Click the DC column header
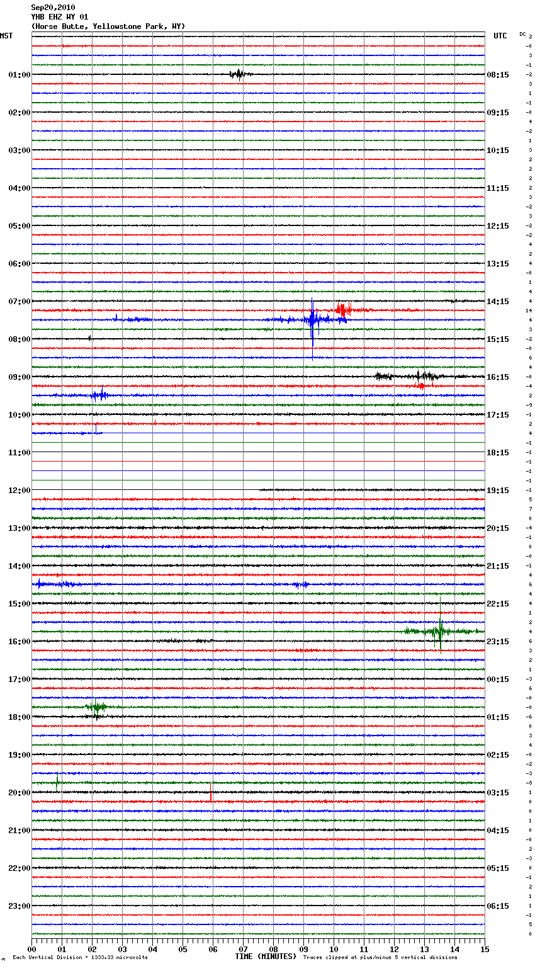This screenshot has height=966, width=535. coord(522,34)
